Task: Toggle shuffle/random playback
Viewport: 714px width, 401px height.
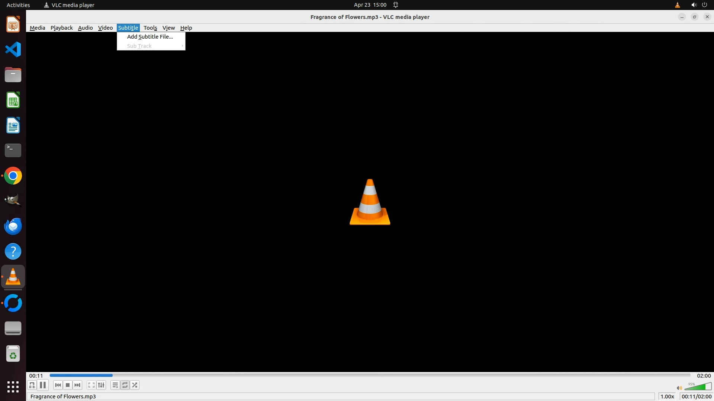Action: [x=135, y=385]
